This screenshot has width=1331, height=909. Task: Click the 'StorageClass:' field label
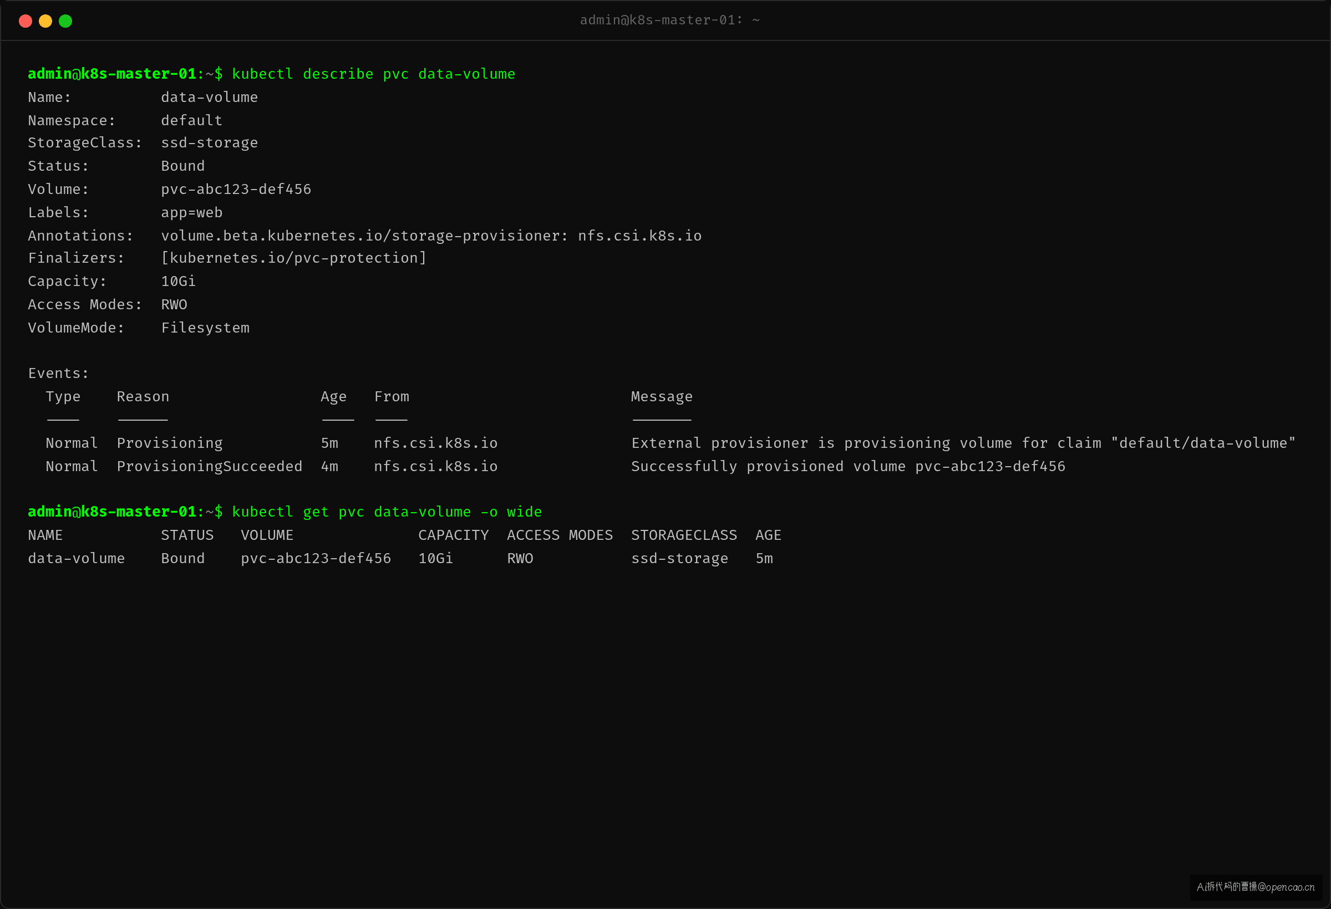[x=85, y=142]
